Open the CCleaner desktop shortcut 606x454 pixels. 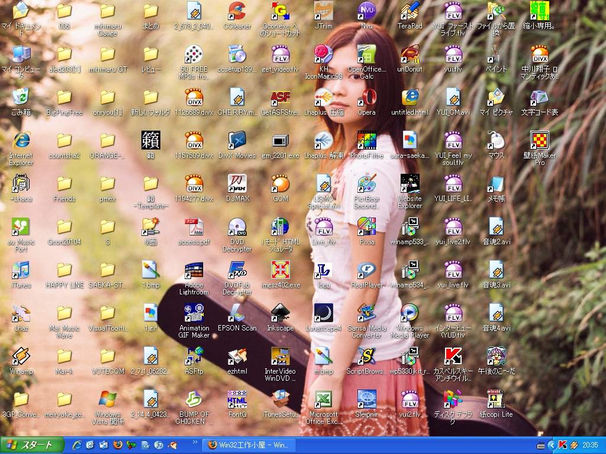(237, 11)
